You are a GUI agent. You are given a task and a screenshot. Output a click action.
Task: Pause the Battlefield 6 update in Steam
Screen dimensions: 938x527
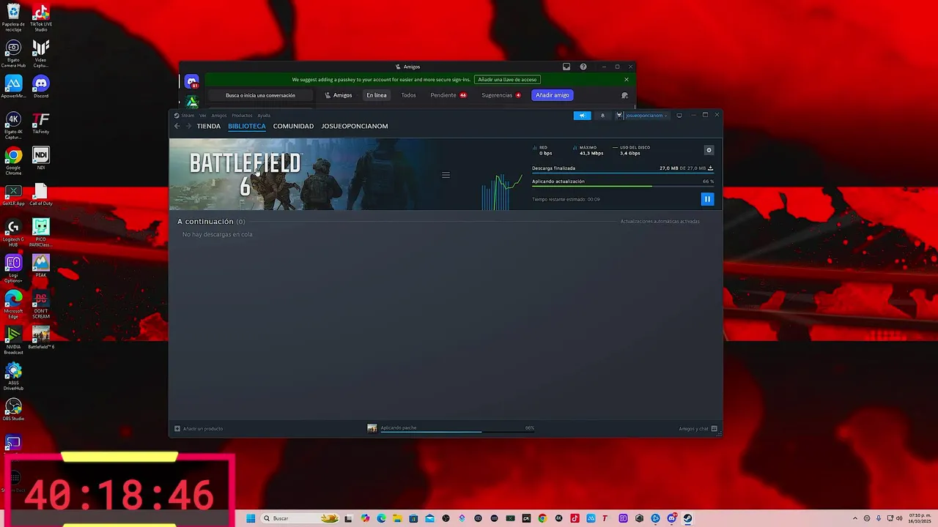[x=707, y=198]
